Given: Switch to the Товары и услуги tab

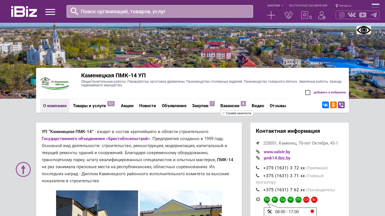Looking at the screenshot, I should [89, 106].
